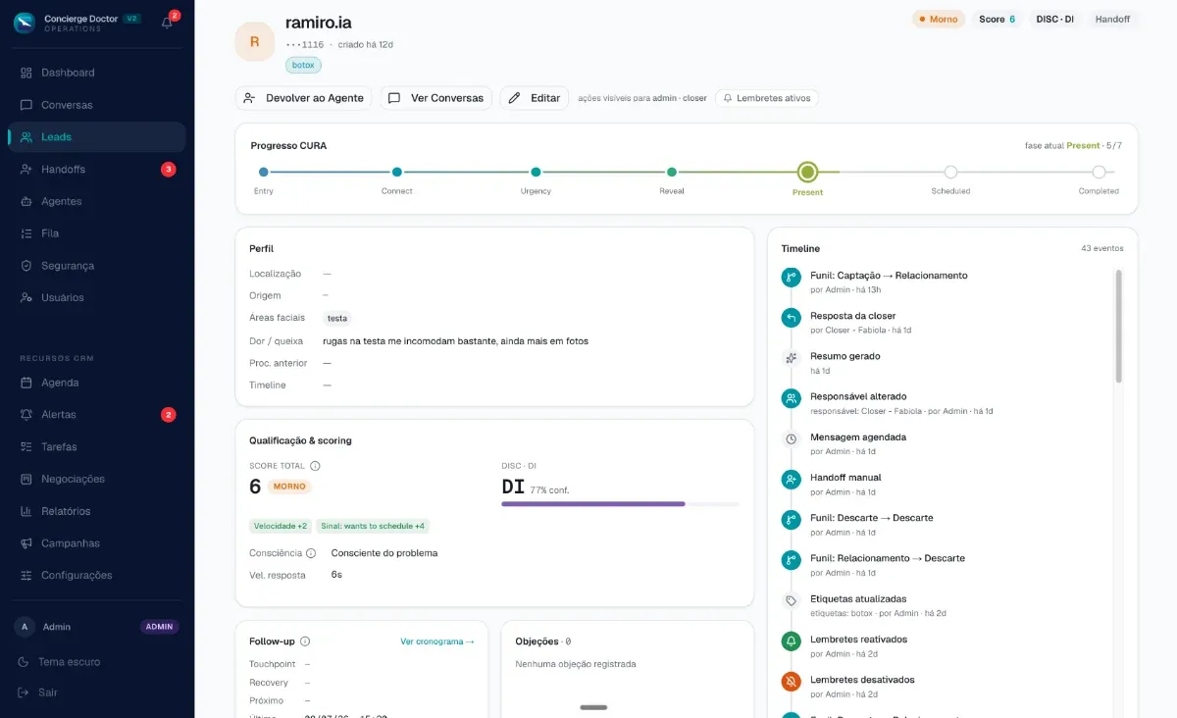Click the Handoff manual icon
The height and width of the screenshot is (718, 1177).
(792, 480)
